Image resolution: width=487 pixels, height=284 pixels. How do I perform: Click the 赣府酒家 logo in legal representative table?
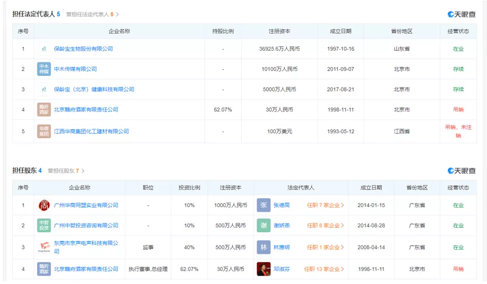click(43, 110)
